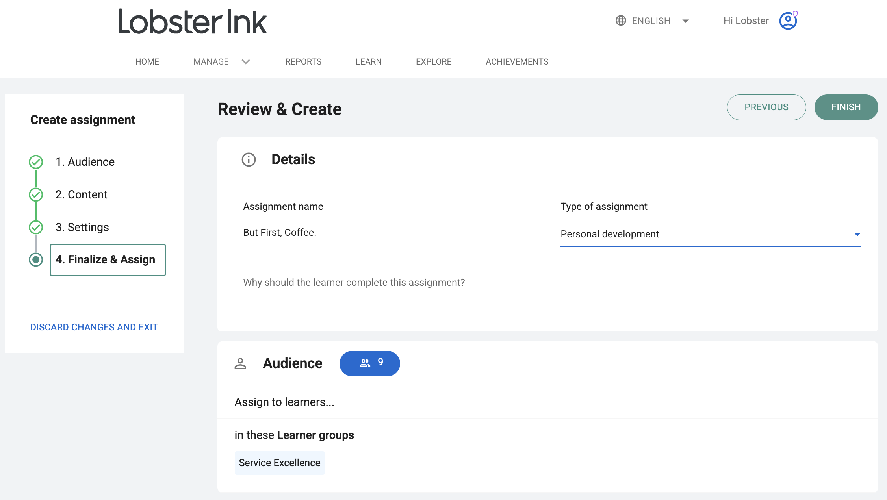Click the Service Excellence group chip

click(x=280, y=463)
